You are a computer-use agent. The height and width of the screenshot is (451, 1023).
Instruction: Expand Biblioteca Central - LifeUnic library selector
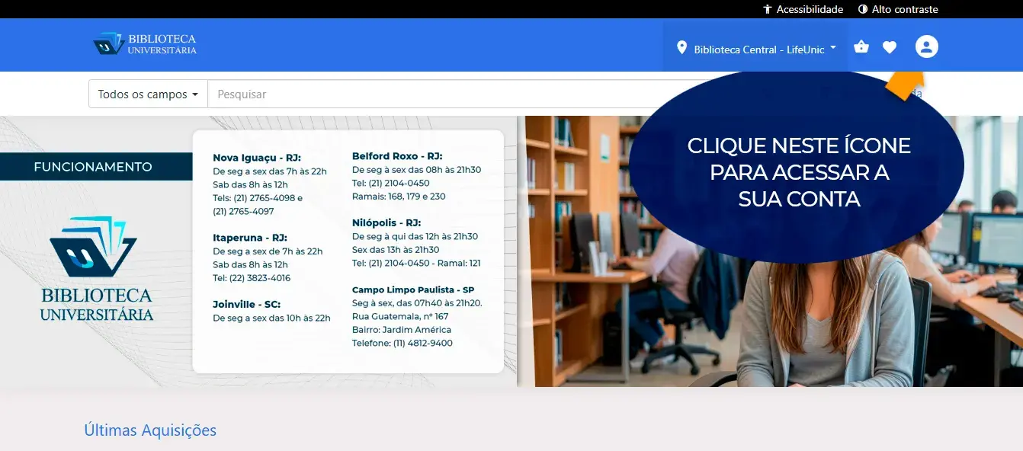click(756, 49)
